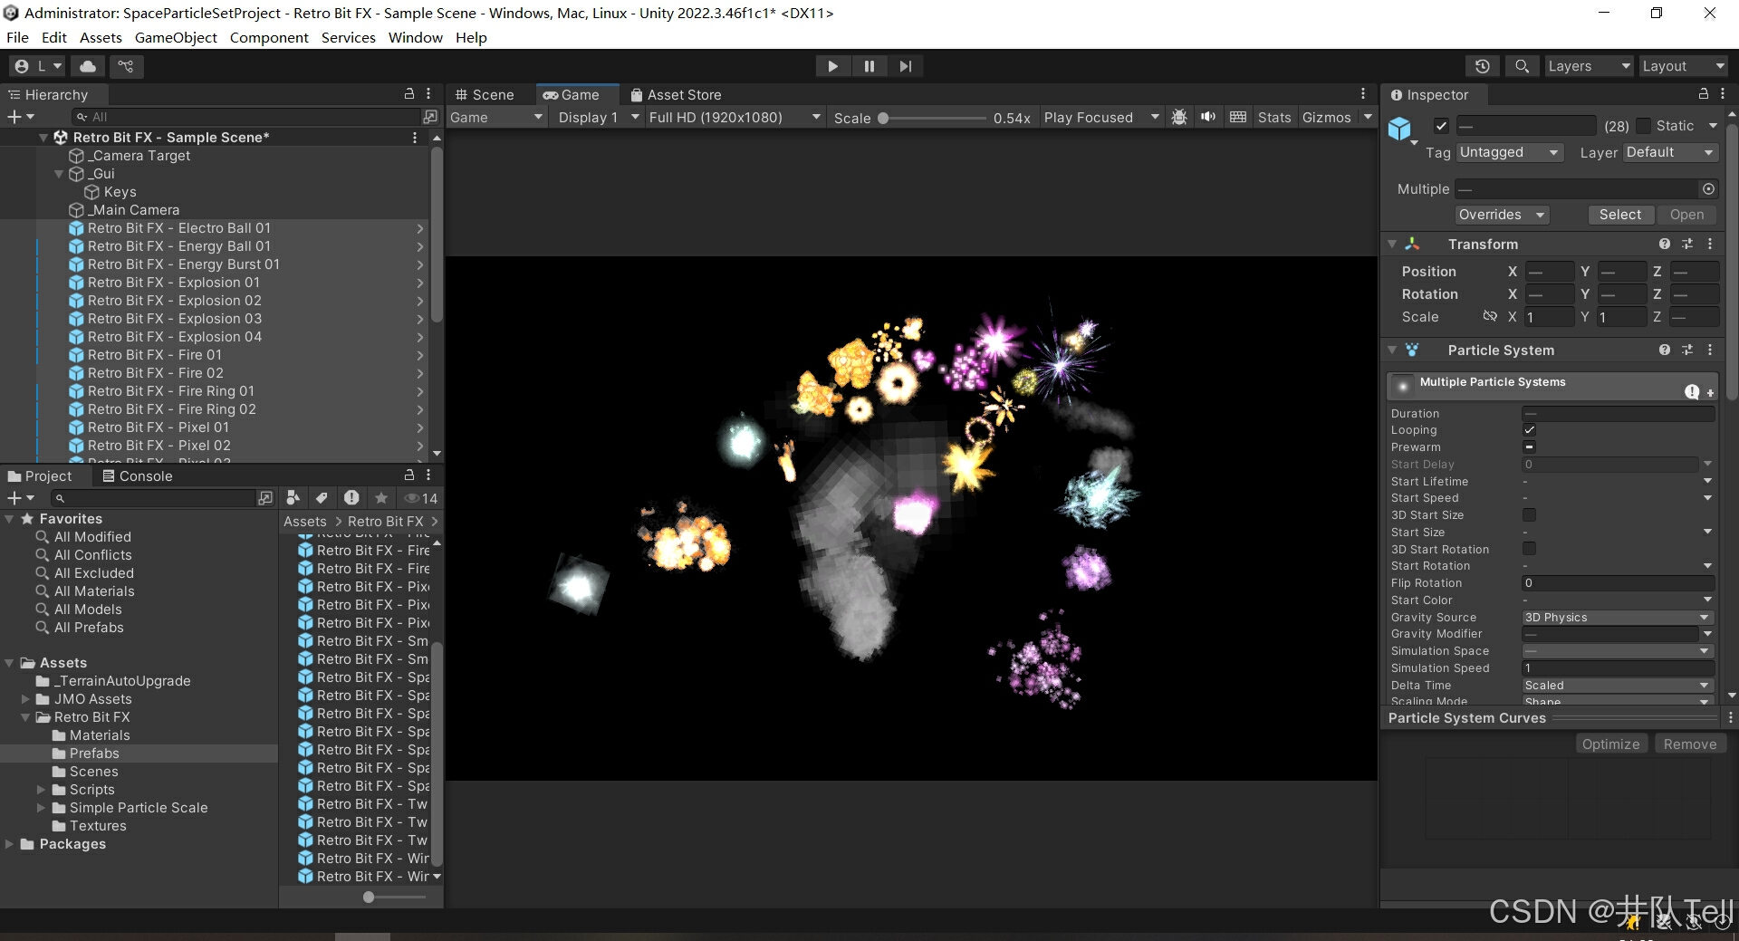The height and width of the screenshot is (941, 1739).
Task: Click the Simulation Speed input field
Action: coord(1618,668)
